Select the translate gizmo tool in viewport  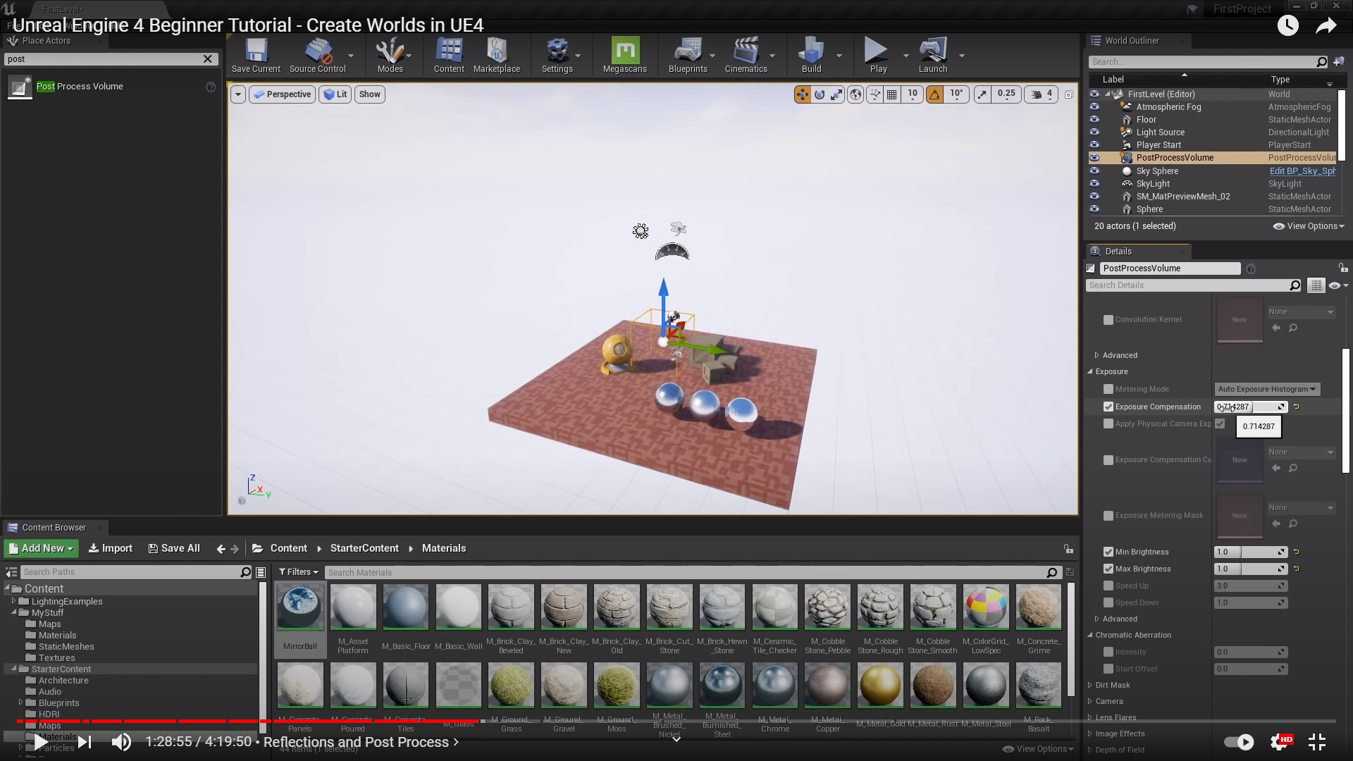[x=802, y=94]
